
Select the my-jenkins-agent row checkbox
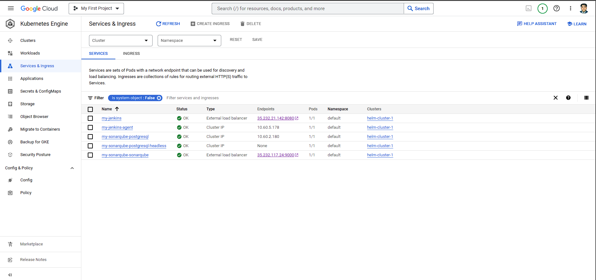point(90,127)
